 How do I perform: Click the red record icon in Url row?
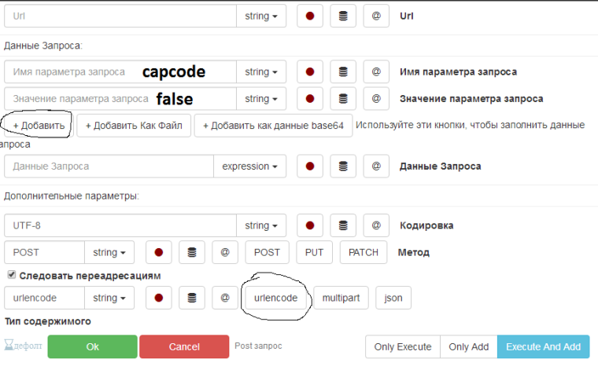tap(310, 16)
